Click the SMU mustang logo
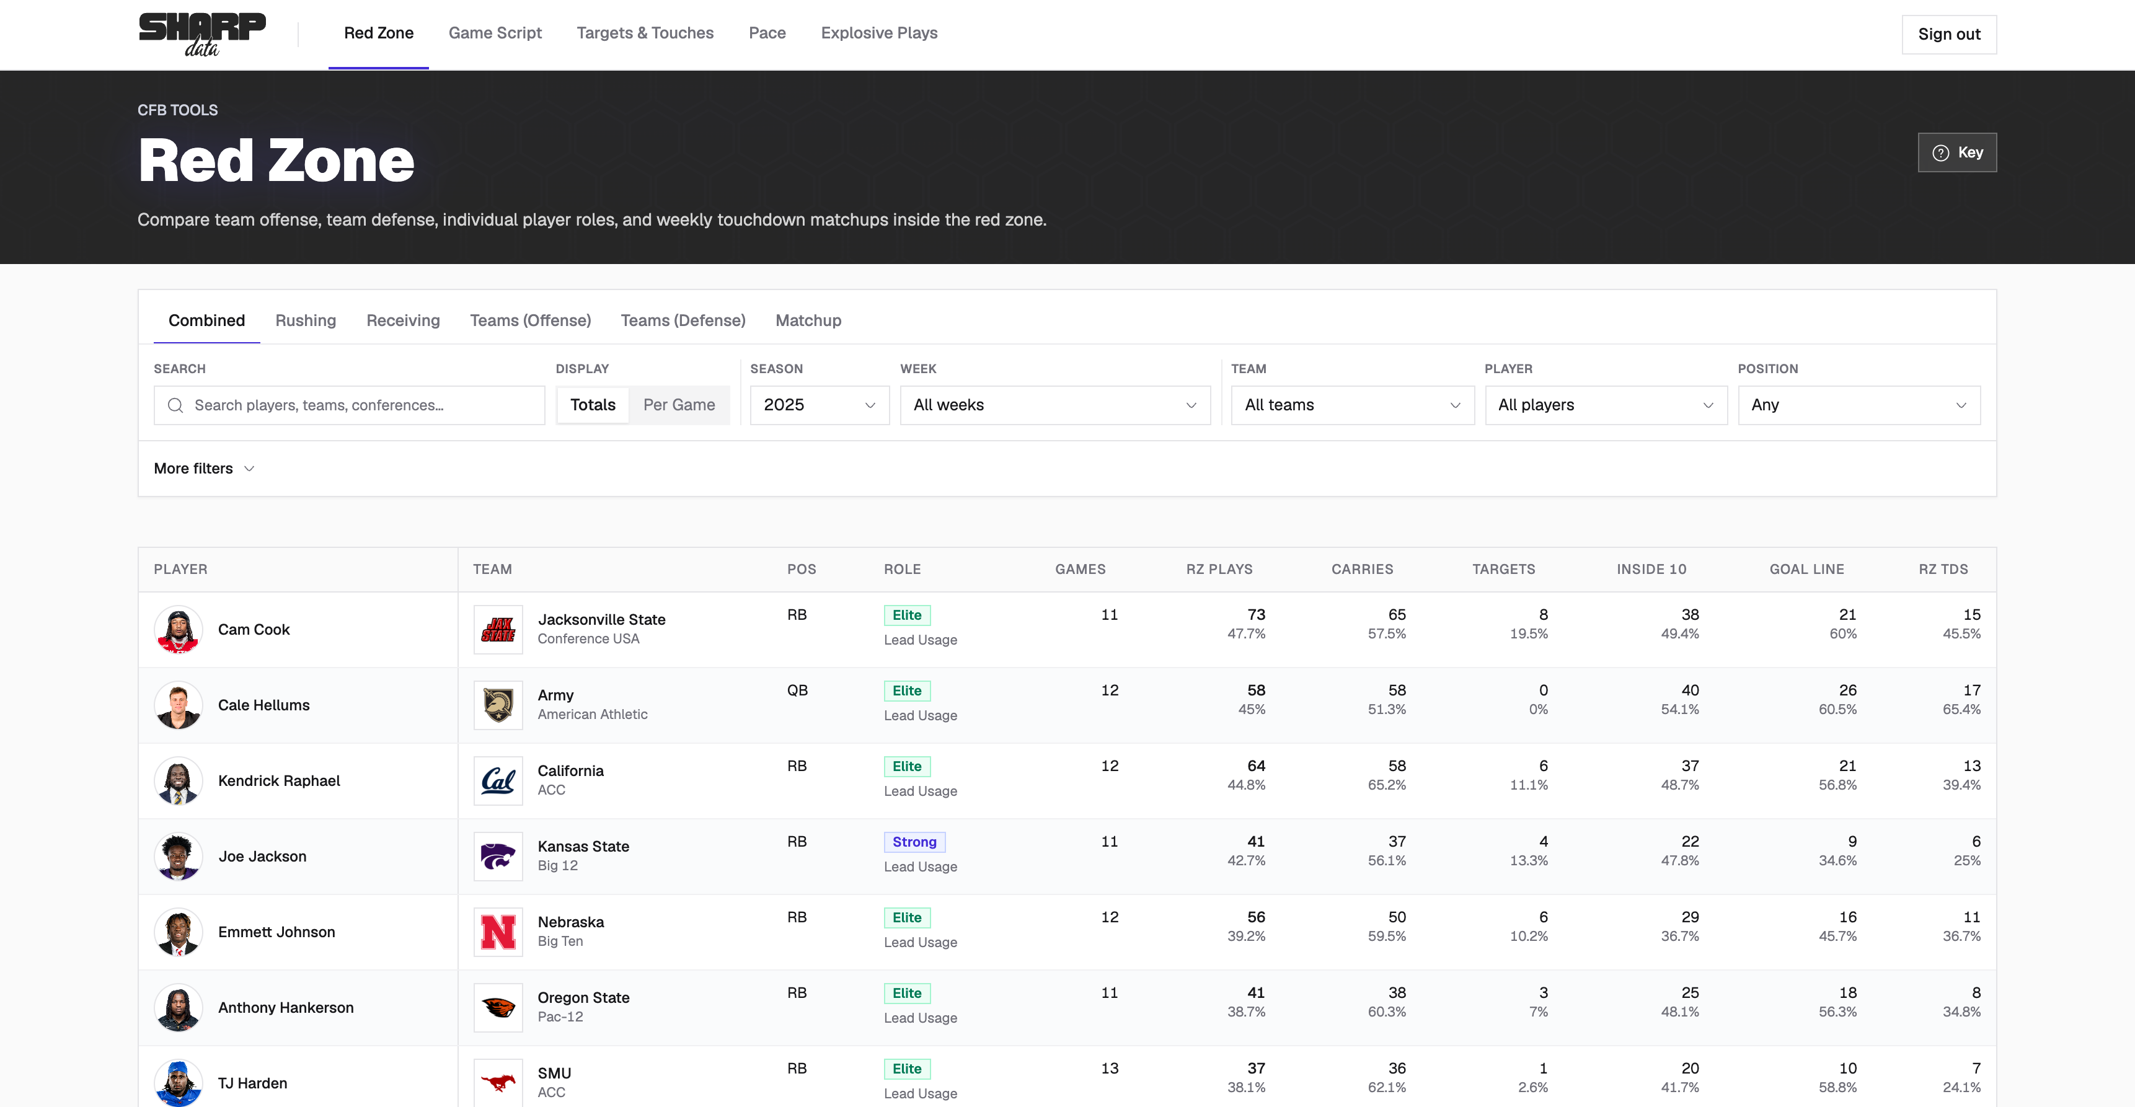The width and height of the screenshot is (2135, 1107). click(498, 1083)
